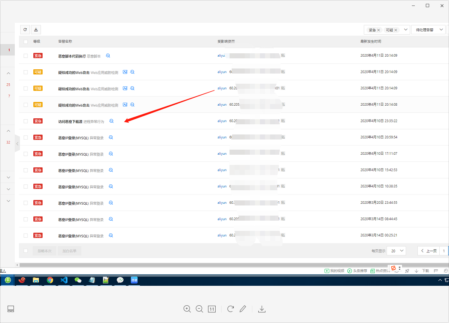Click the 等级 column header
The width and height of the screenshot is (449, 323).
click(37, 41)
